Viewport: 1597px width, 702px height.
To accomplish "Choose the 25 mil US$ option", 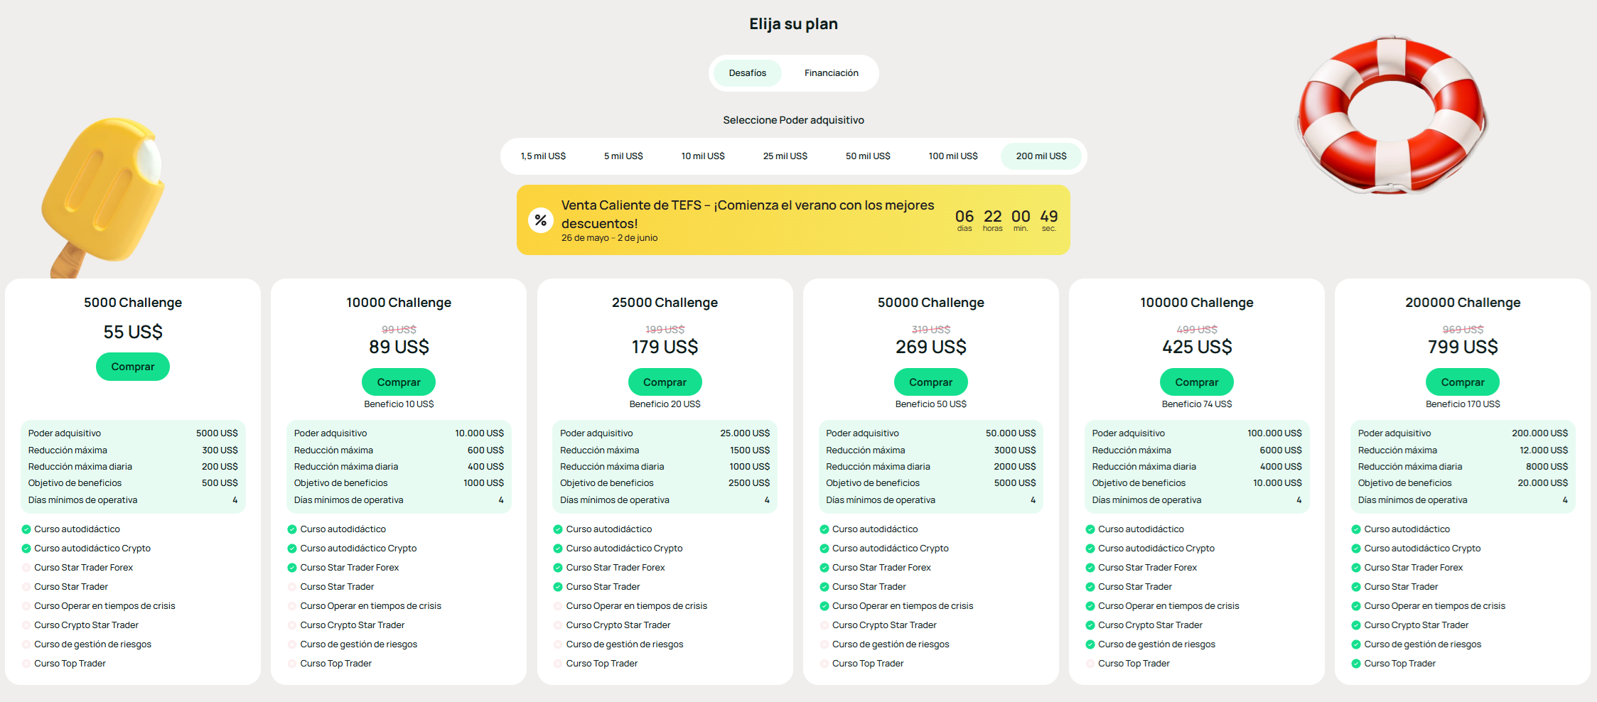I will point(785,156).
